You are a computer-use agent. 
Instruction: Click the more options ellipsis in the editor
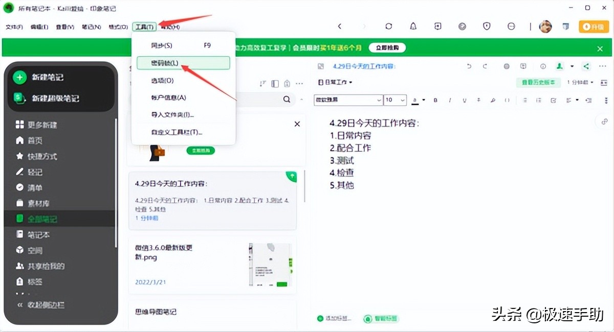pyautogui.click(x=602, y=66)
